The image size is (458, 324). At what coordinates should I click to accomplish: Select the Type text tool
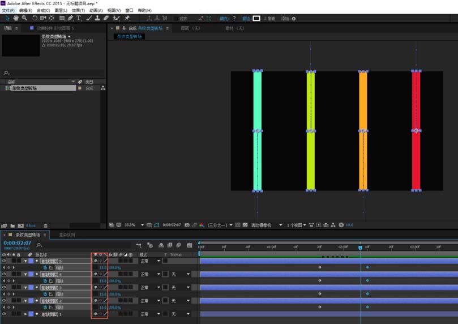[x=79, y=18]
